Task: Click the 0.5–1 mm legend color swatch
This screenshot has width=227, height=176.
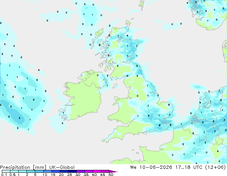Action: pos(14,171)
